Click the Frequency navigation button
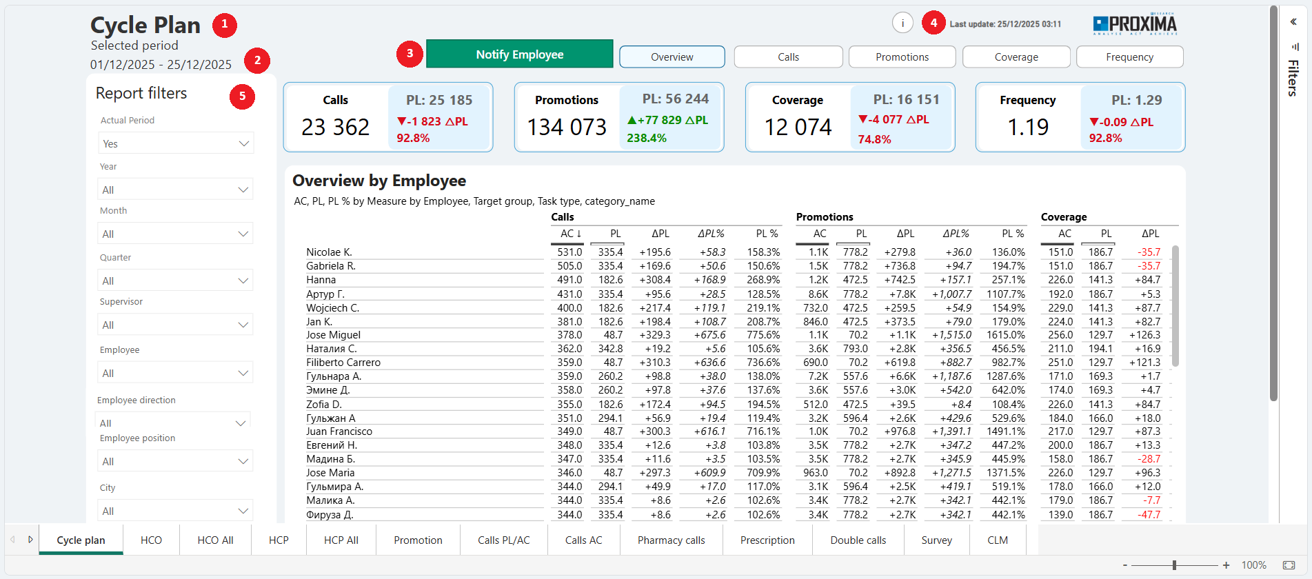1312x579 pixels. pos(1129,57)
